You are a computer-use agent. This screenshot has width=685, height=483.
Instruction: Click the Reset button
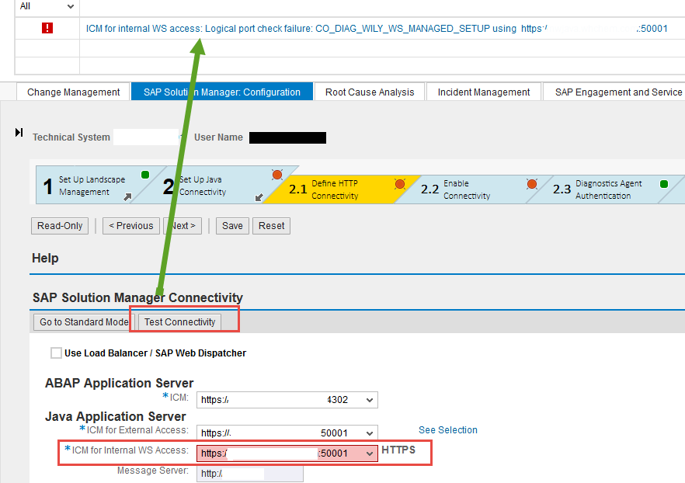[x=271, y=226]
